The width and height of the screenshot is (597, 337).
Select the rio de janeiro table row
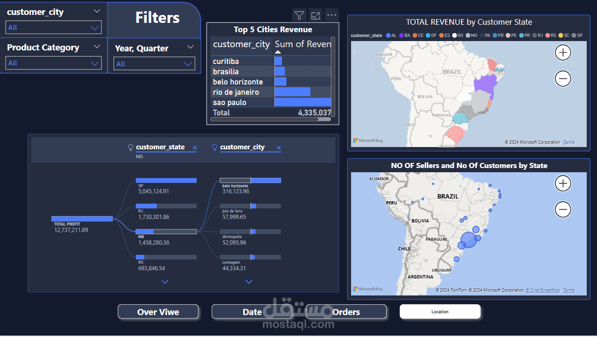tap(271, 92)
